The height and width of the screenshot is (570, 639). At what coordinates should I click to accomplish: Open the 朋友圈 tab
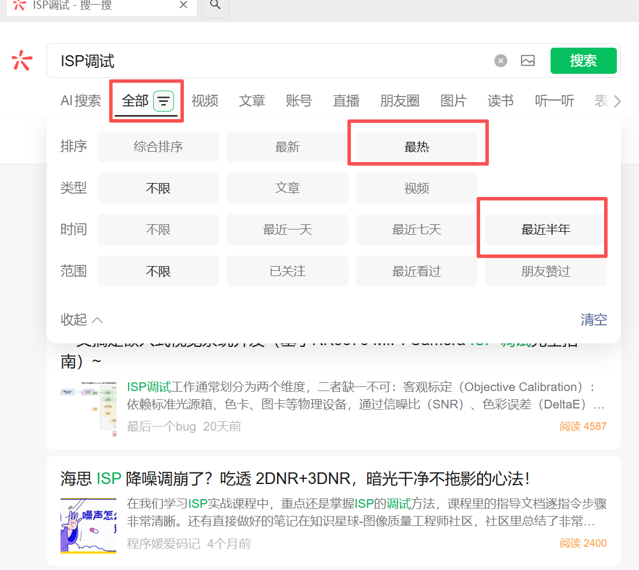[x=400, y=101]
